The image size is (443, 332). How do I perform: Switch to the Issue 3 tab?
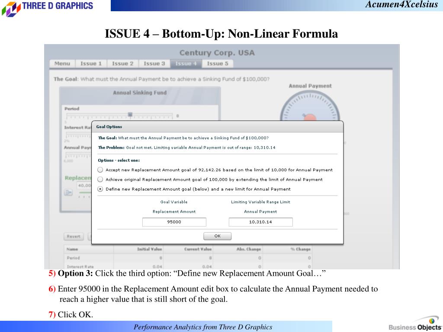[154, 64]
